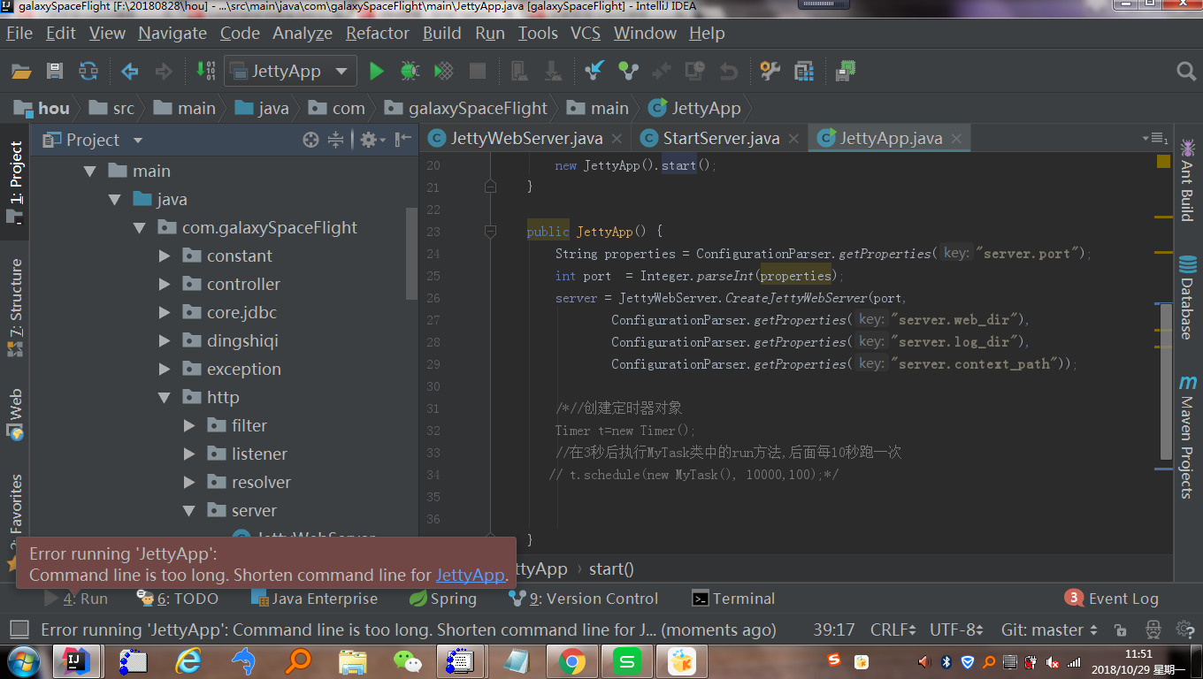1203x679 pixels.
Task: Click the VCS update project icon
Action: coord(594,71)
